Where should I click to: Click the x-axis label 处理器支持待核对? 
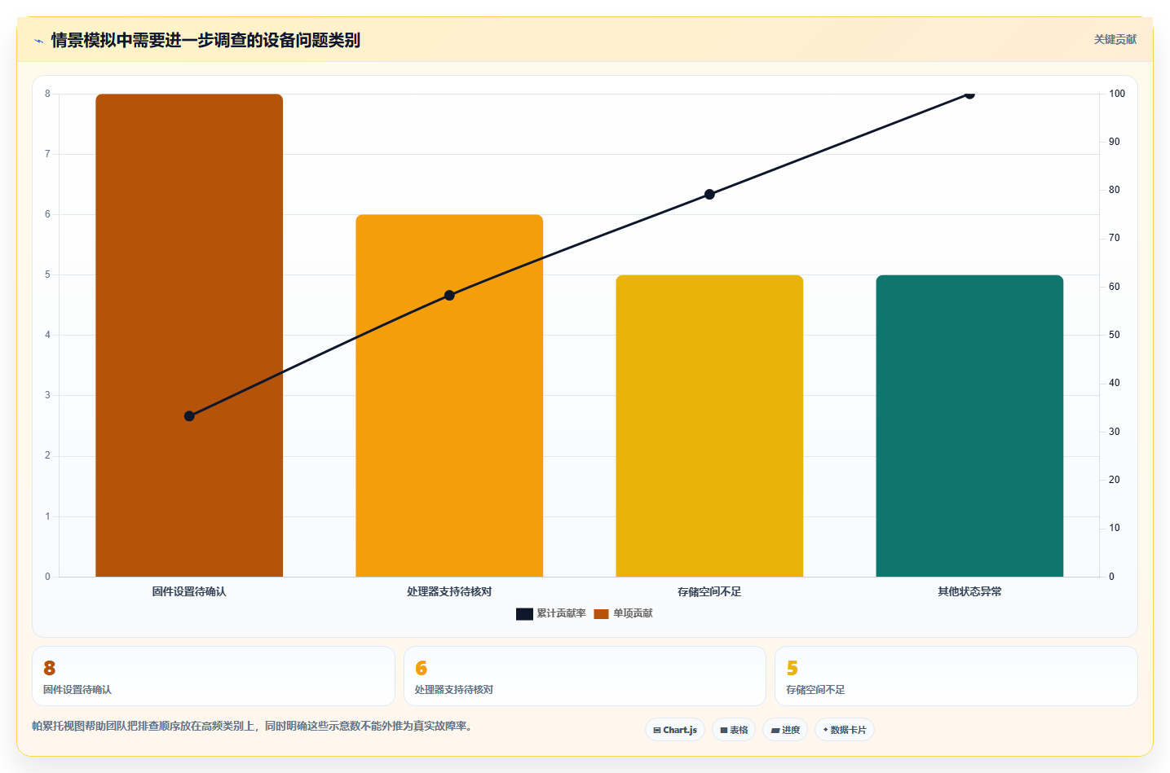coord(449,591)
